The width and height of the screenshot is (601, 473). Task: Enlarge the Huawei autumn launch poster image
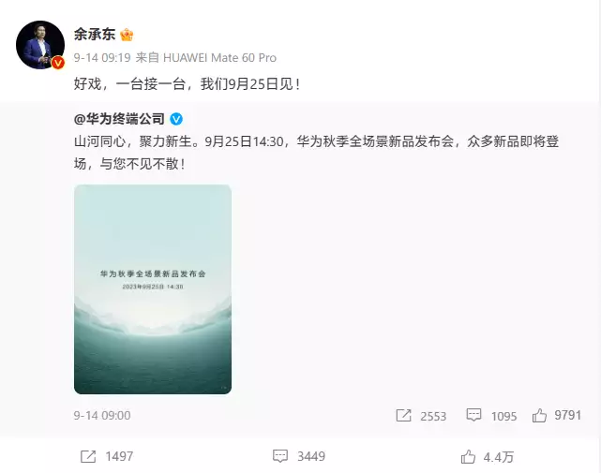[x=153, y=289]
